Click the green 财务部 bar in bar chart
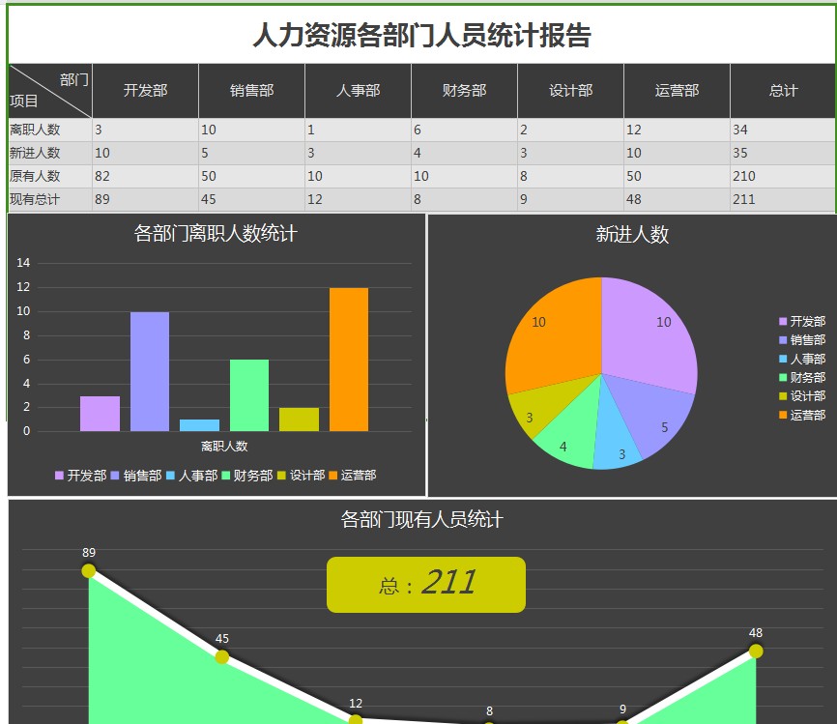Image resolution: width=837 pixels, height=724 pixels. 249,395
